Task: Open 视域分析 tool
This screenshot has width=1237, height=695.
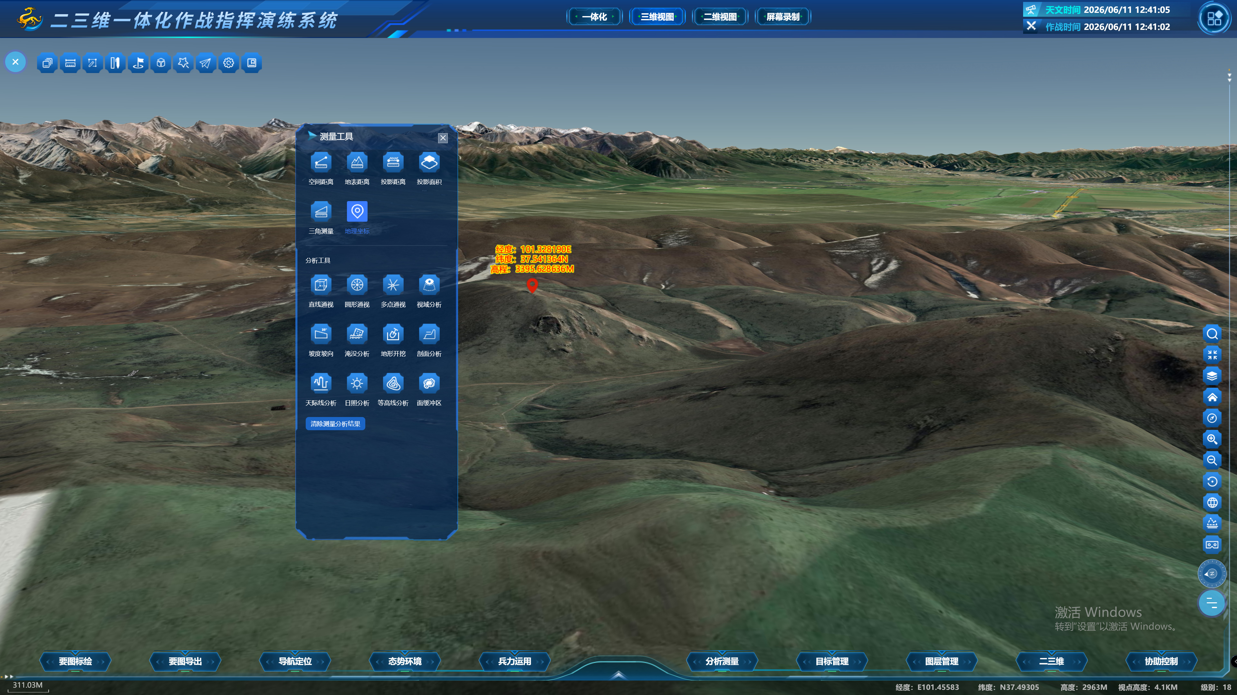Action: pyautogui.click(x=429, y=285)
